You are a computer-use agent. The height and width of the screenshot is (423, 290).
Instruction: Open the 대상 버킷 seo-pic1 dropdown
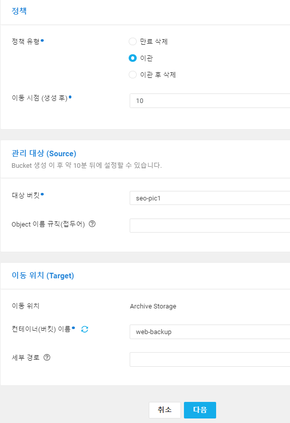tap(210, 198)
